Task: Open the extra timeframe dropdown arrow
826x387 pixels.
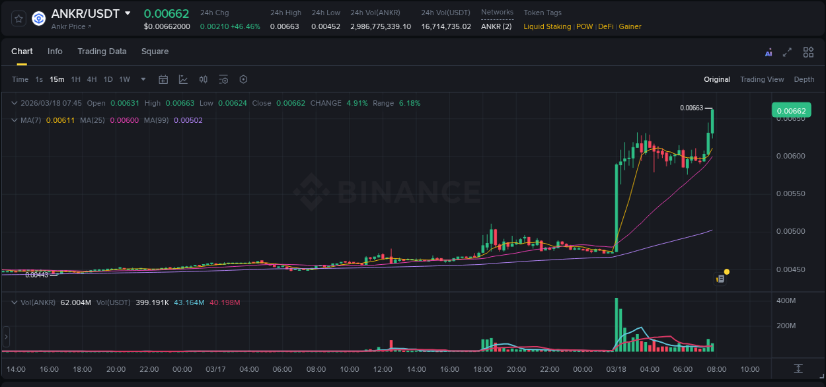Action: pos(142,79)
